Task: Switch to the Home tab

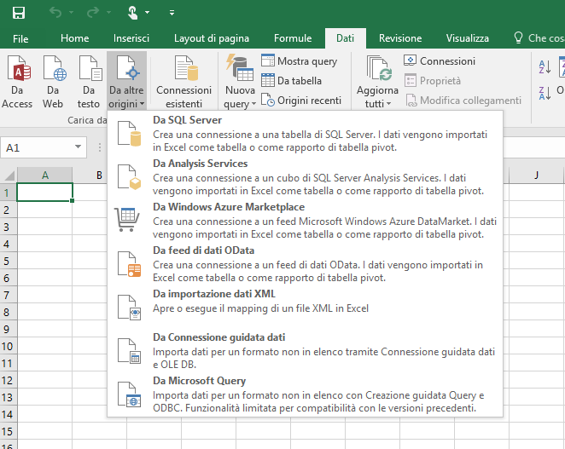Action: 74,38
